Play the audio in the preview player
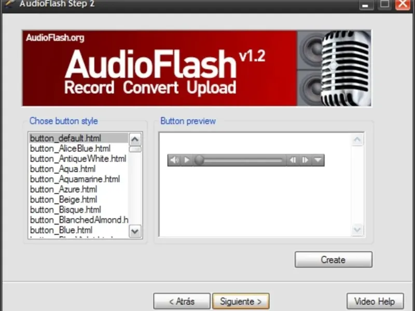This screenshot has height=311, width=415. (187, 160)
